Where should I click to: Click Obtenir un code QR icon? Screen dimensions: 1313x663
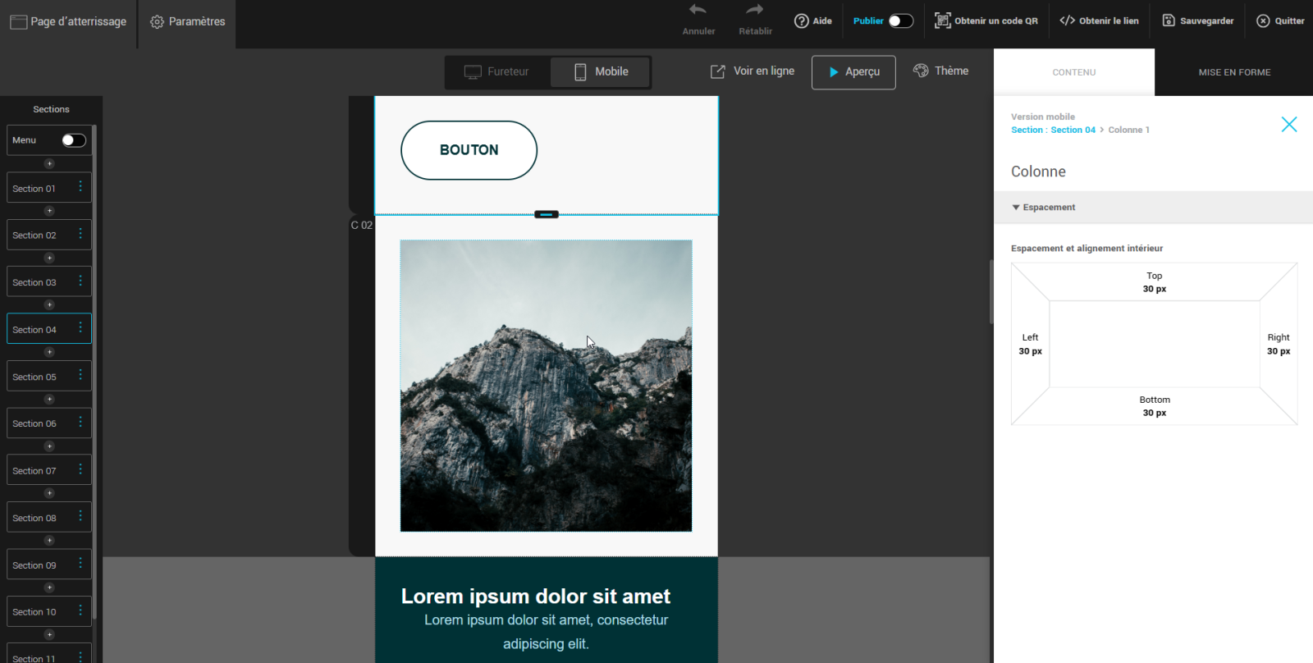point(942,21)
